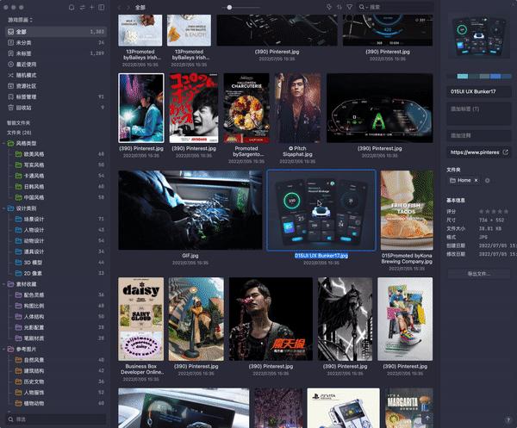Open 标签管理 tag management

coord(56,96)
